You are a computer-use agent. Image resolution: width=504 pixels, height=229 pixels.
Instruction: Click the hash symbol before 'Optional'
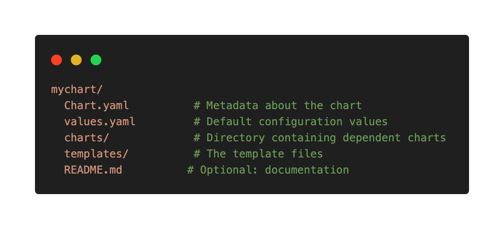pos(190,170)
